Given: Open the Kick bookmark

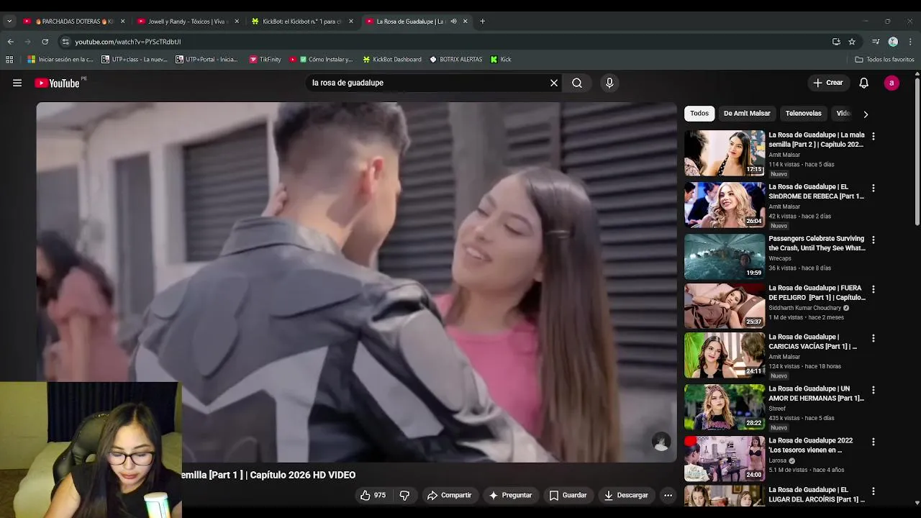Looking at the screenshot, I should [x=501, y=60].
